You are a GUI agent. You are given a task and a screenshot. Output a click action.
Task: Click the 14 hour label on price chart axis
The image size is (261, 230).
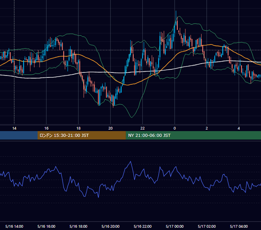tap(14, 128)
